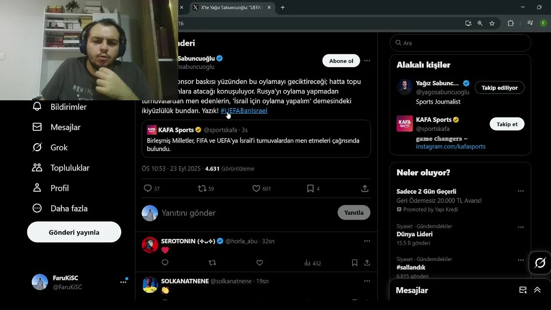Screen dimensions: 551x310
Task: Open browser extensions puzzle icon
Action: point(511,23)
